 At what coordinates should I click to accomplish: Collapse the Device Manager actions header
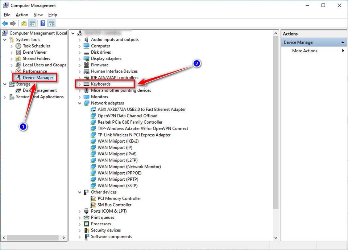coord(343,42)
